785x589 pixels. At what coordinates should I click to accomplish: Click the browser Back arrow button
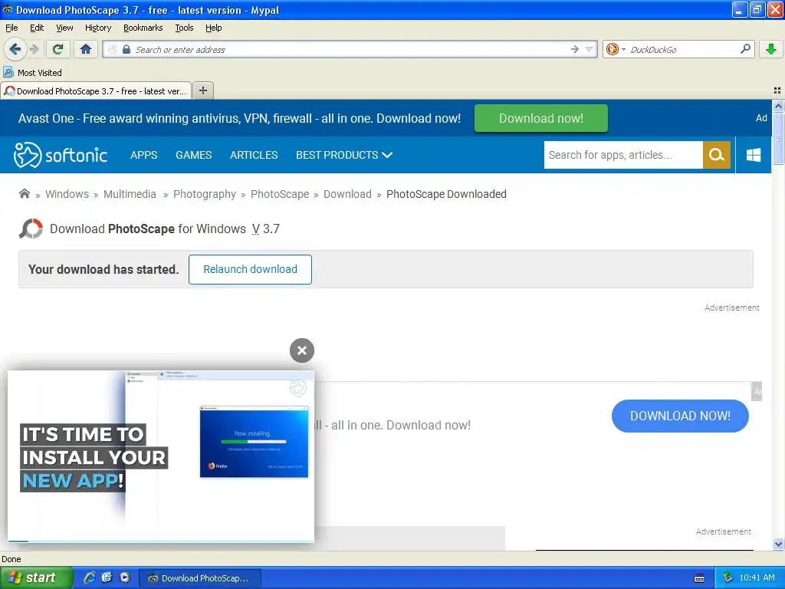[x=15, y=49]
